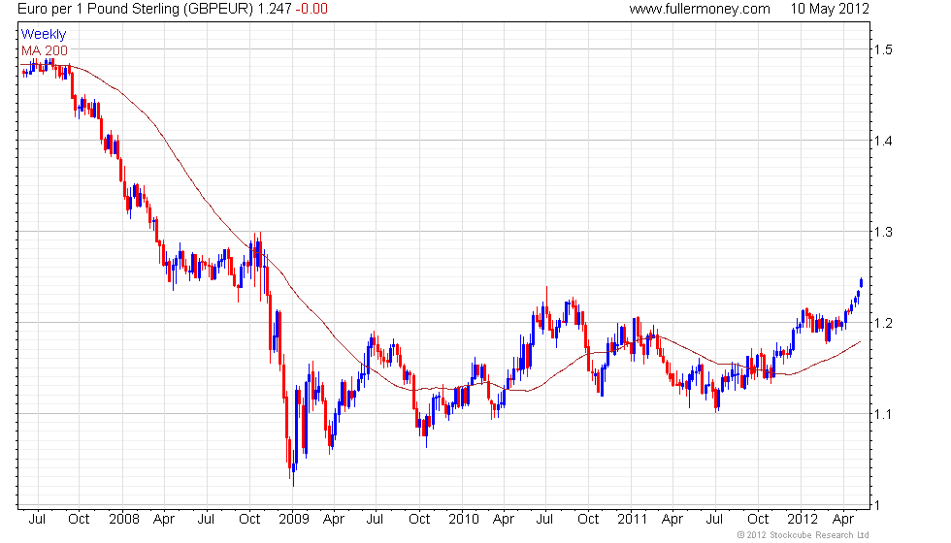Click the blue 'Weekly' label
Viewport: 951px width, 543px height.
[43, 35]
